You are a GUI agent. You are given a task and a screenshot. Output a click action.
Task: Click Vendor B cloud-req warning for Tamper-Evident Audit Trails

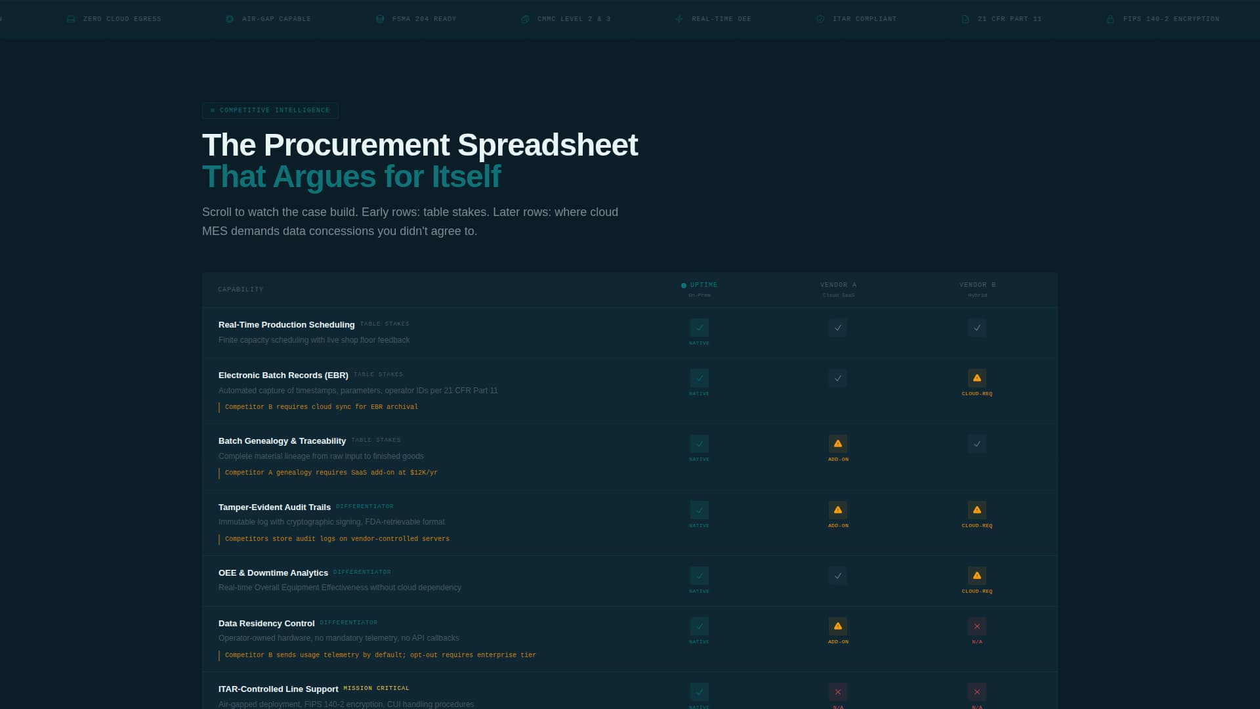[x=977, y=510]
